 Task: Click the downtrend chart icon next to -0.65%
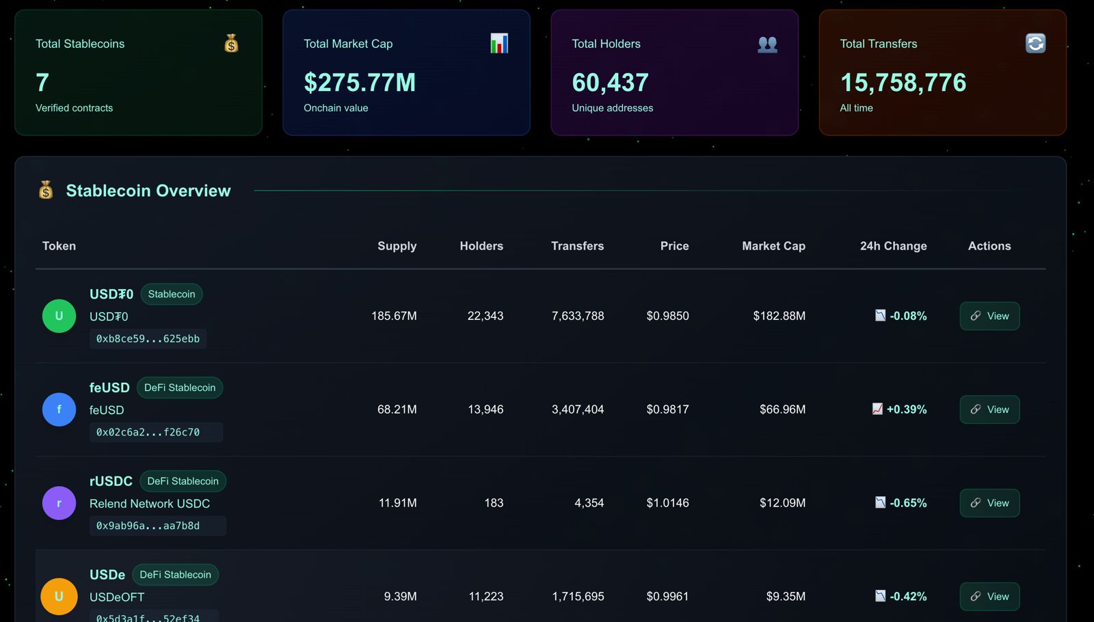(x=880, y=502)
